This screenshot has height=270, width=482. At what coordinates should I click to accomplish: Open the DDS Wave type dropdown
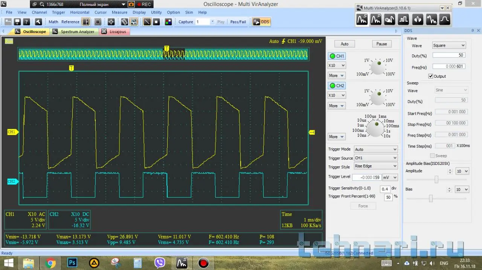[449, 45]
